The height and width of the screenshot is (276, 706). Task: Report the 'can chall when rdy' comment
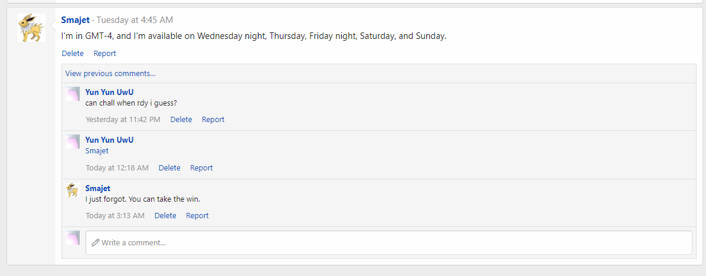213,120
